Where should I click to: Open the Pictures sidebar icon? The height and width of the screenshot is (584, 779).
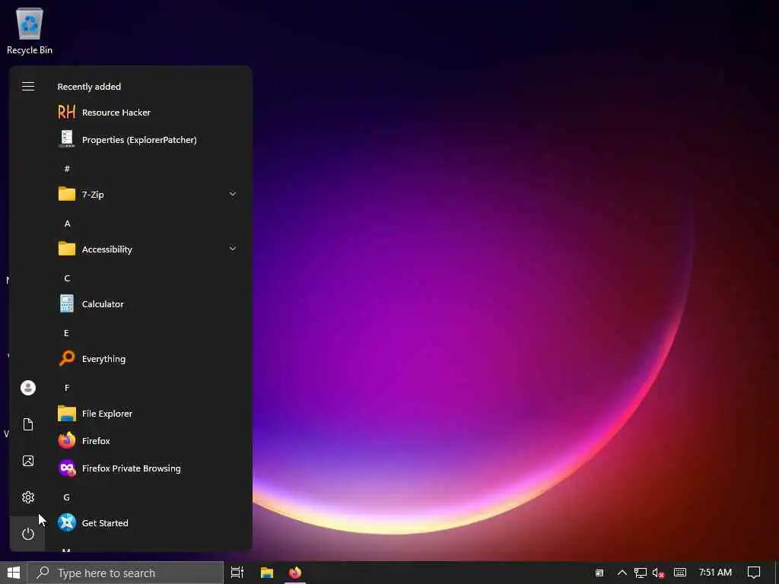[x=28, y=461]
